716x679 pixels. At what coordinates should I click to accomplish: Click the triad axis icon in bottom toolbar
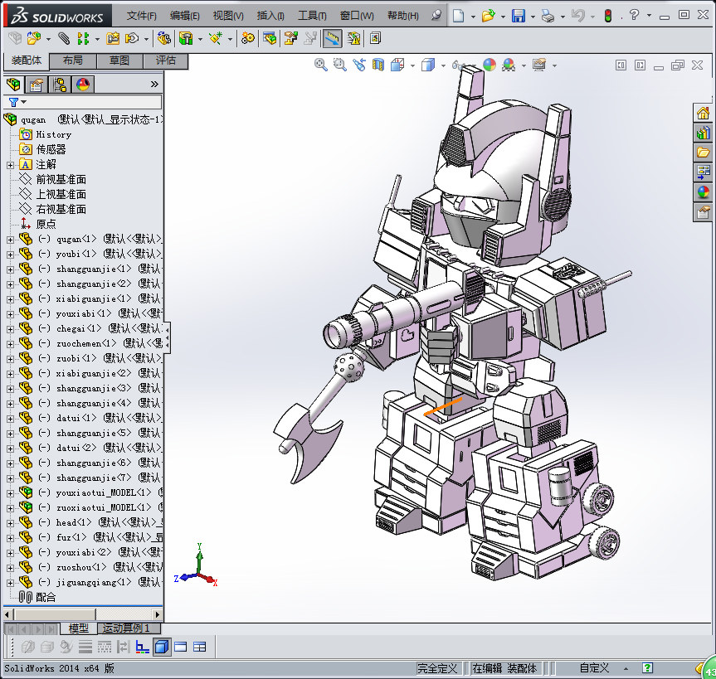pos(142,647)
